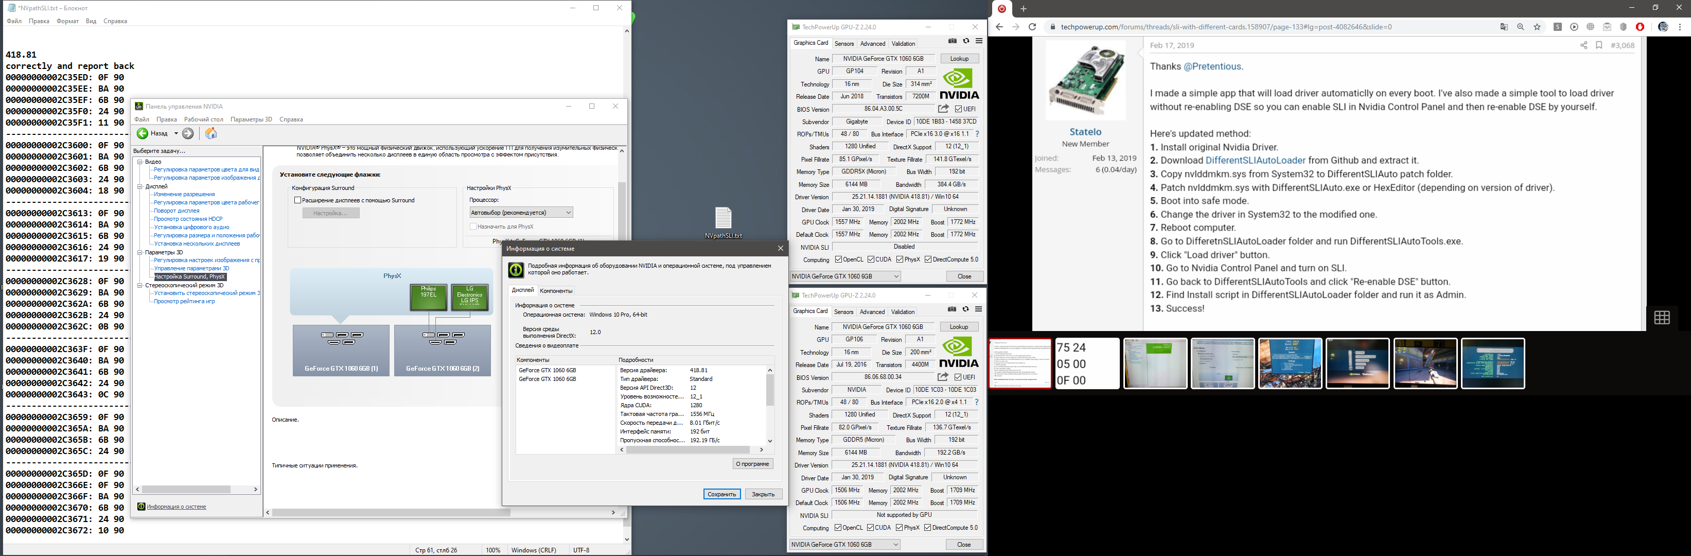The image size is (1691, 556).
Task: Select the second gallery thumbnail showing 75 24
Action: click(x=1087, y=363)
